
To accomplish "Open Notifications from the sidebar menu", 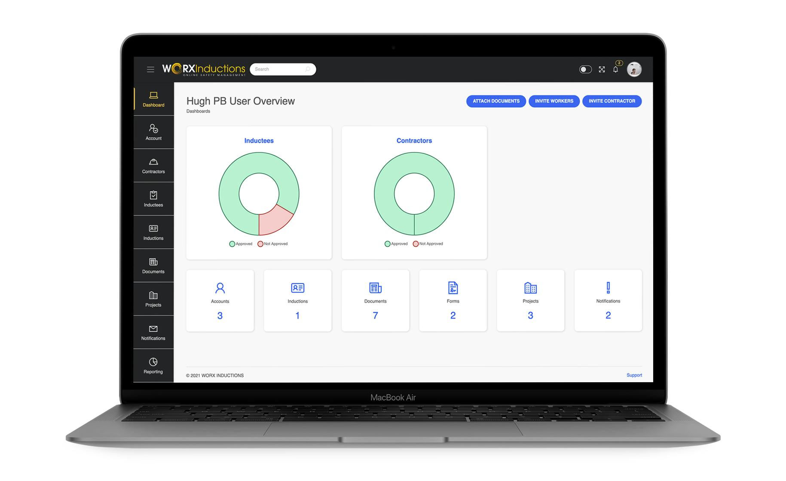I will [153, 332].
